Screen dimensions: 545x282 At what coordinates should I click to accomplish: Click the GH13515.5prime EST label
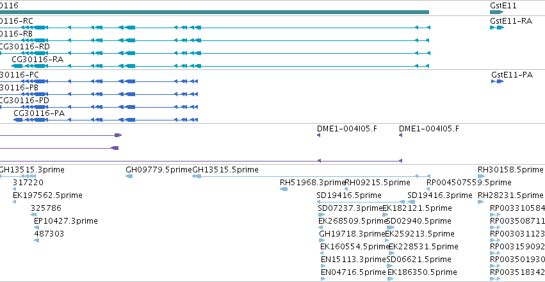(x=225, y=170)
